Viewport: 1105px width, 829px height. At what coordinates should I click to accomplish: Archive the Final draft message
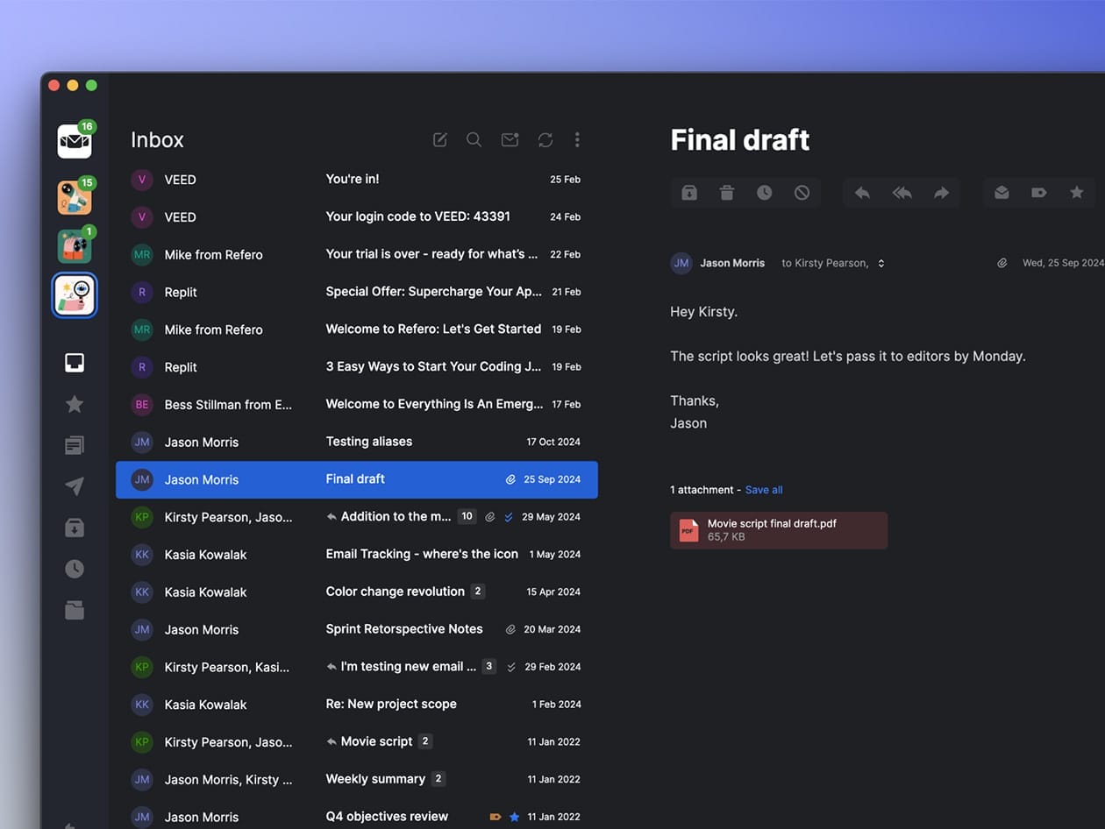pos(689,193)
